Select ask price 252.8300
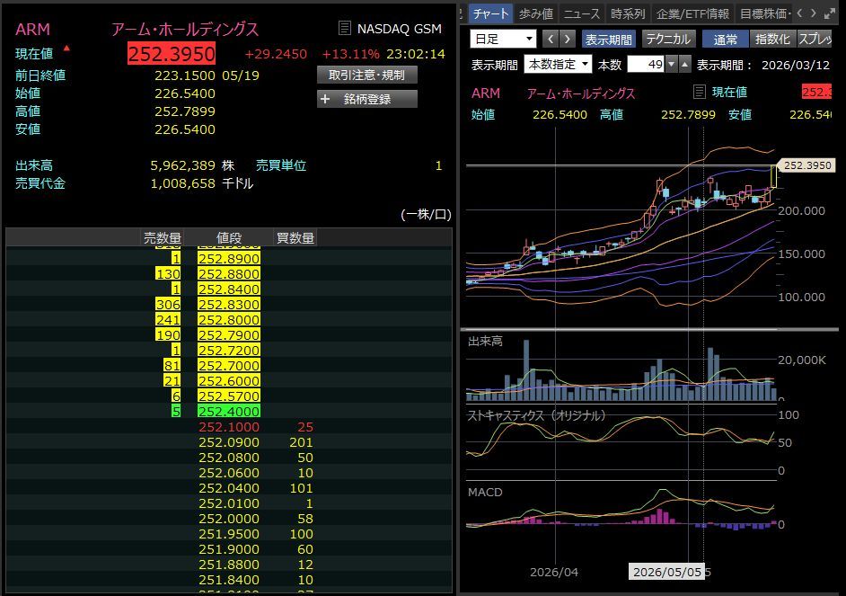This screenshot has height=596, width=846. tap(229, 305)
